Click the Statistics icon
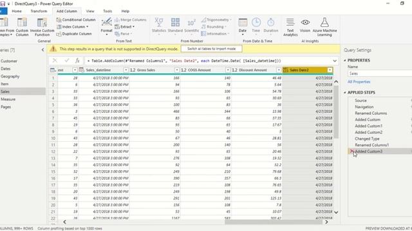 [159, 26]
